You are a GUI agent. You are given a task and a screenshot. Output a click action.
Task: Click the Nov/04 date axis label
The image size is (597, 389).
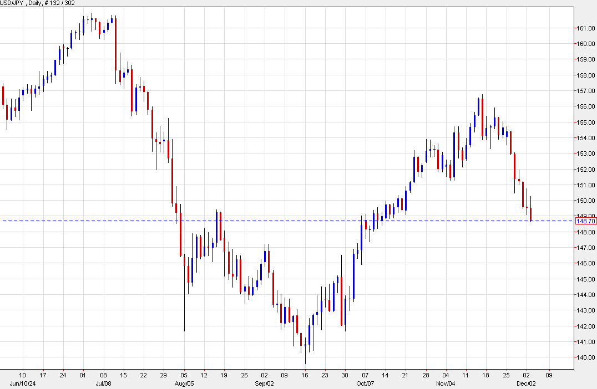(x=447, y=382)
